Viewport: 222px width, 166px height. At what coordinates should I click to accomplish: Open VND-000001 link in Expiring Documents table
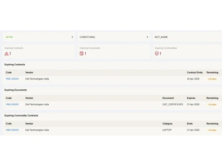pos(12,104)
